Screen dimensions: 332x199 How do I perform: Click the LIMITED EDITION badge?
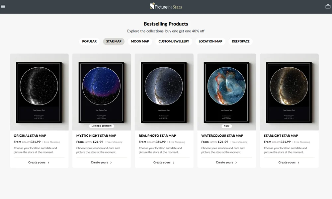click(x=102, y=126)
